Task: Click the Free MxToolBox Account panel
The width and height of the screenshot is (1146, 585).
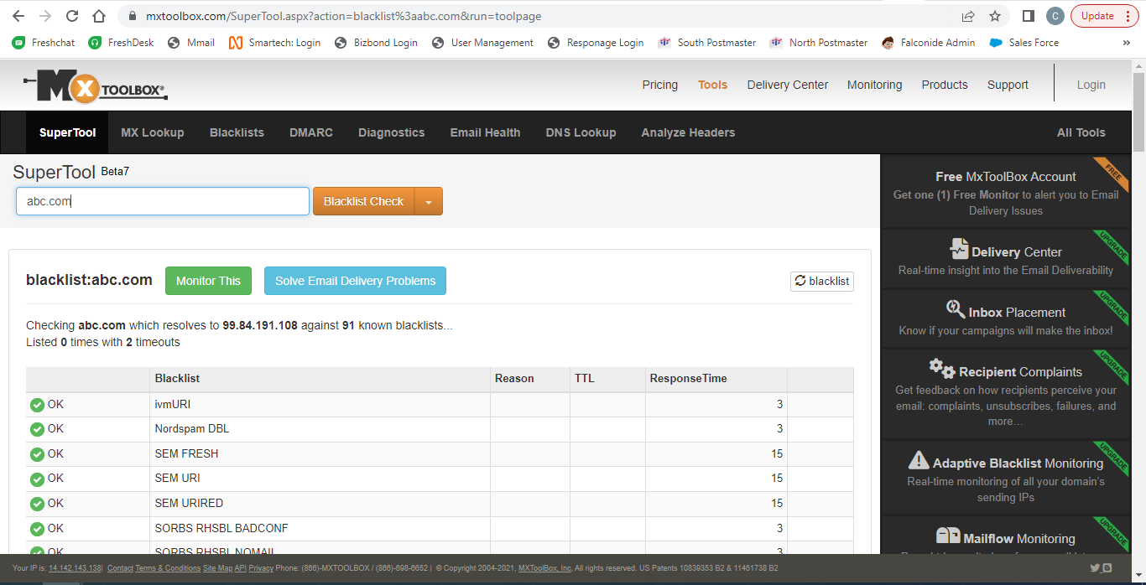Action: pyautogui.click(x=1006, y=193)
